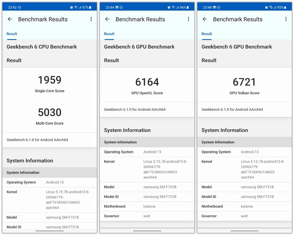The height and width of the screenshot is (235, 294).
Task: Tap the back arrow on the CPU Benchmark screen
Action: click(x=10, y=19)
